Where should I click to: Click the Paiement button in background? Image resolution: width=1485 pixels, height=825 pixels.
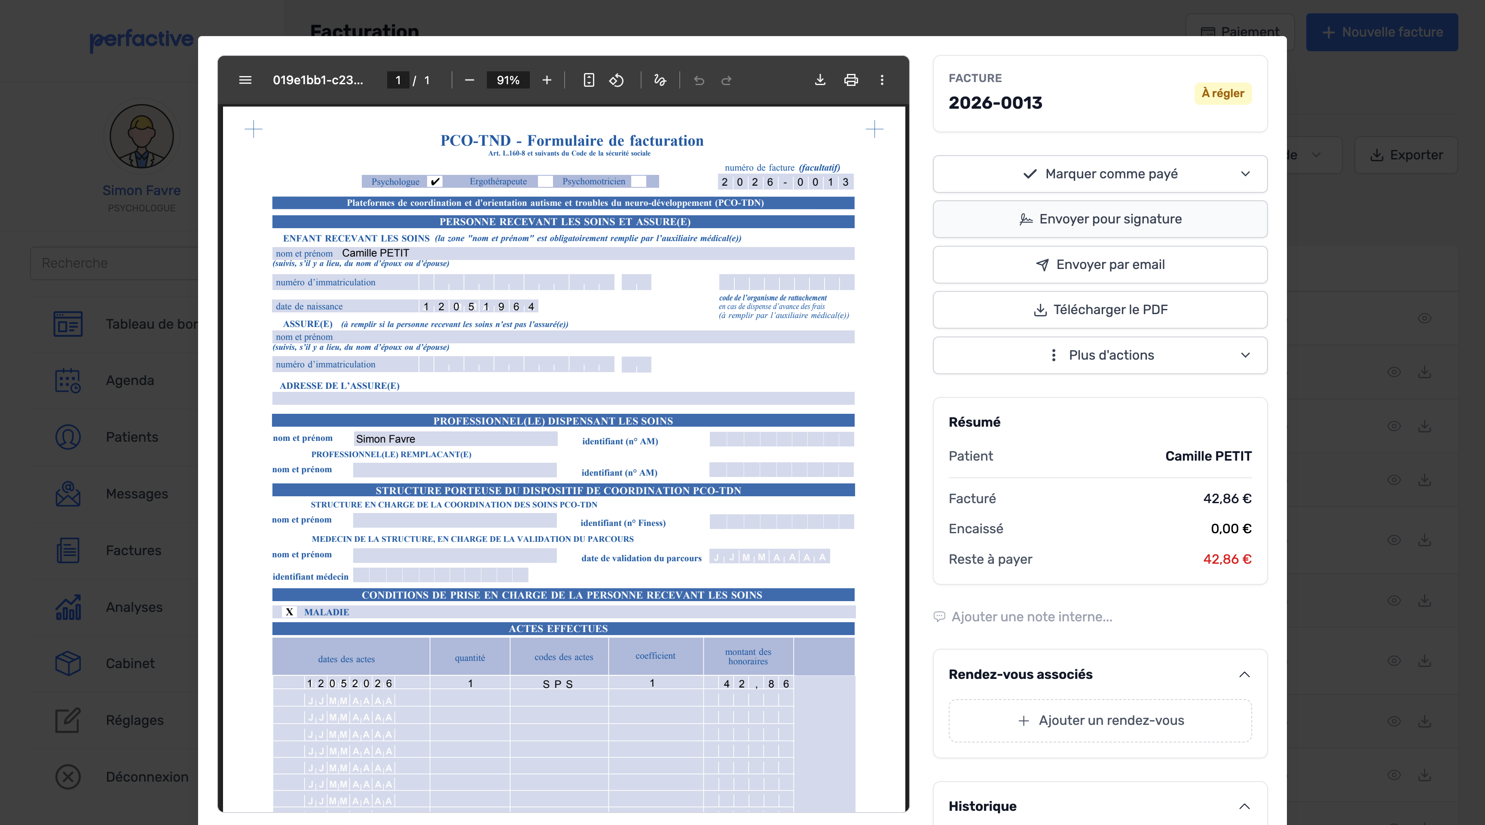pyautogui.click(x=1239, y=32)
